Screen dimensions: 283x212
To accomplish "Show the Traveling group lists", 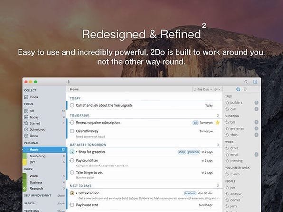I will point(61,211).
